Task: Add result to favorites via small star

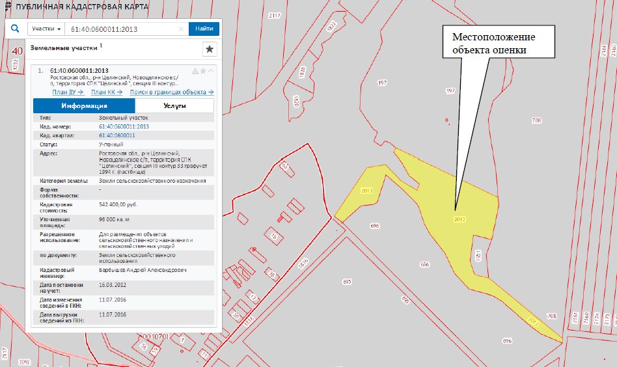Action: pyautogui.click(x=202, y=70)
